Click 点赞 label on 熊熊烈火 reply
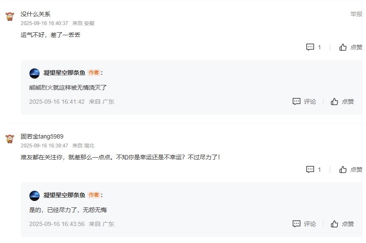The width and height of the screenshot is (366, 243). (x=348, y=102)
